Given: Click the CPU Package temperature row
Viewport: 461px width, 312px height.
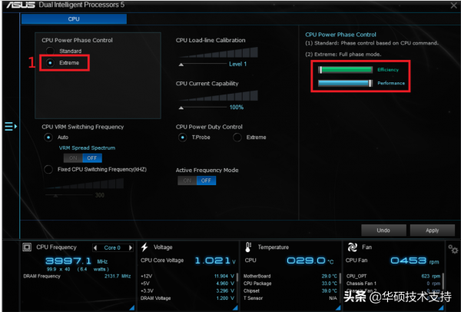Looking at the screenshot, I should 290,284.
